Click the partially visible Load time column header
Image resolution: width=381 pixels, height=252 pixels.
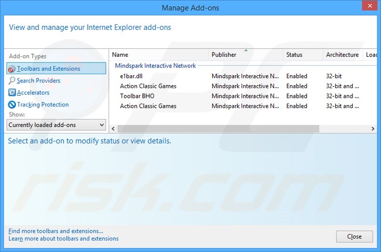(x=371, y=55)
